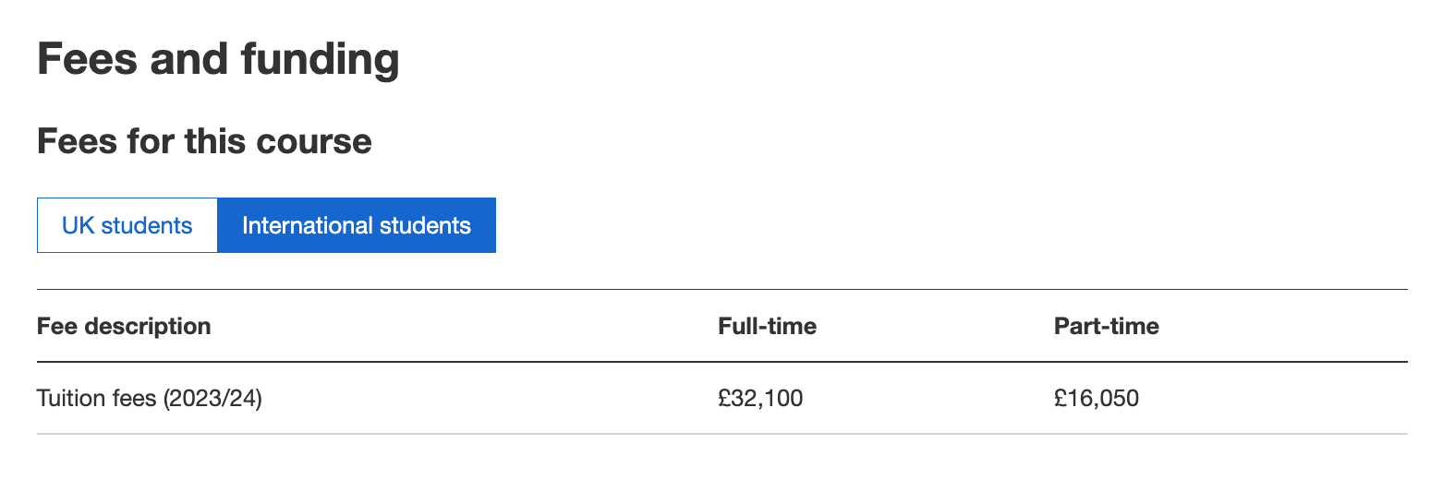The height and width of the screenshot is (480, 1443).
Task: Click the word Fees in the main heading
Action: pos(83,60)
